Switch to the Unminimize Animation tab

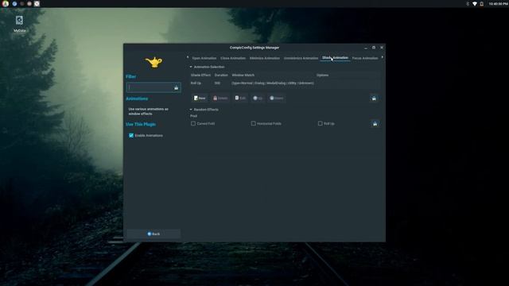tap(301, 58)
